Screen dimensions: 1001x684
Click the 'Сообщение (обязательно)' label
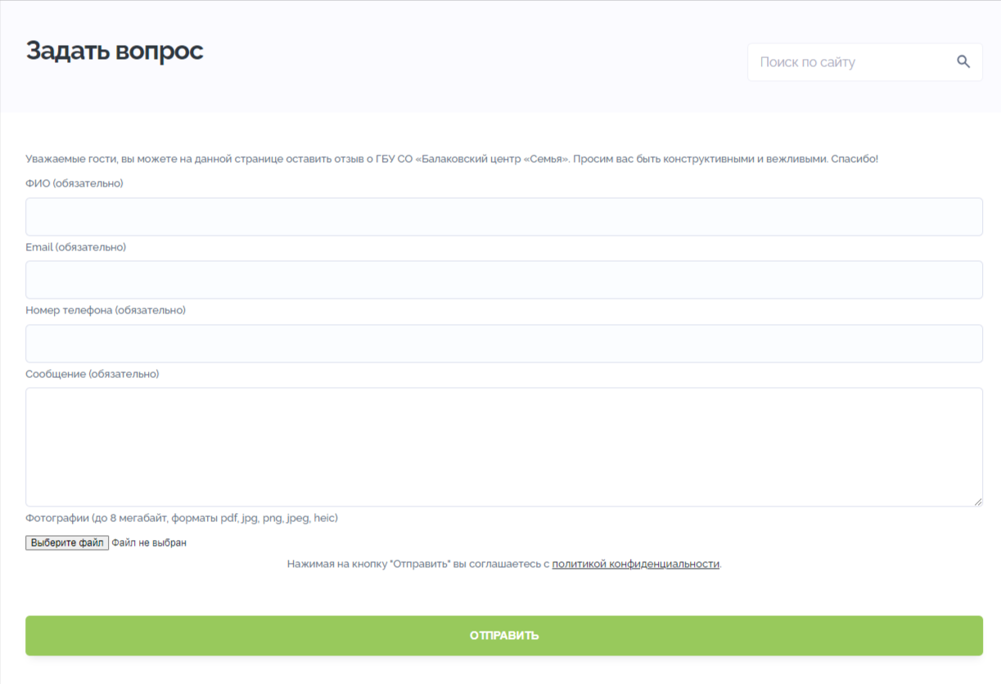(92, 374)
